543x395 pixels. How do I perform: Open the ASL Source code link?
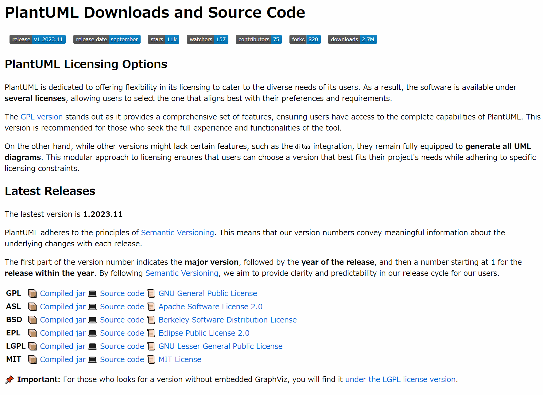click(122, 307)
